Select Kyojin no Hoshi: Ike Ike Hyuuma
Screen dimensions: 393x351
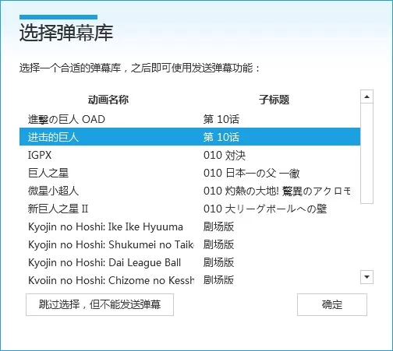coord(189,226)
